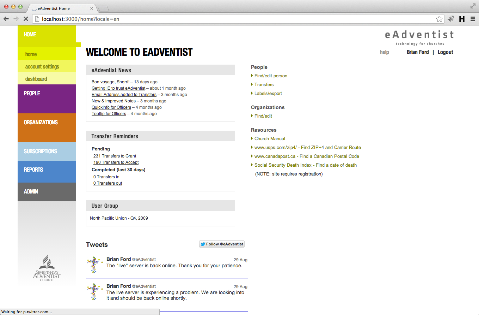The height and width of the screenshot is (315, 479).
Task: Open the REPORTS sidebar section
Action: (47, 172)
